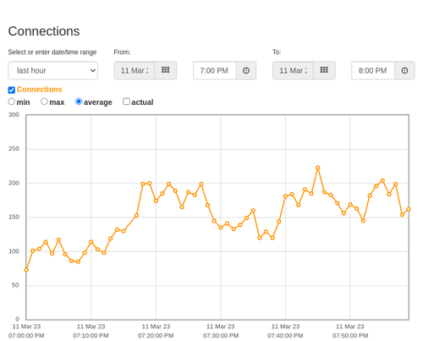Click the To date field '11 Mar'
This screenshot has height=341, width=423.
tap(293, 70)
